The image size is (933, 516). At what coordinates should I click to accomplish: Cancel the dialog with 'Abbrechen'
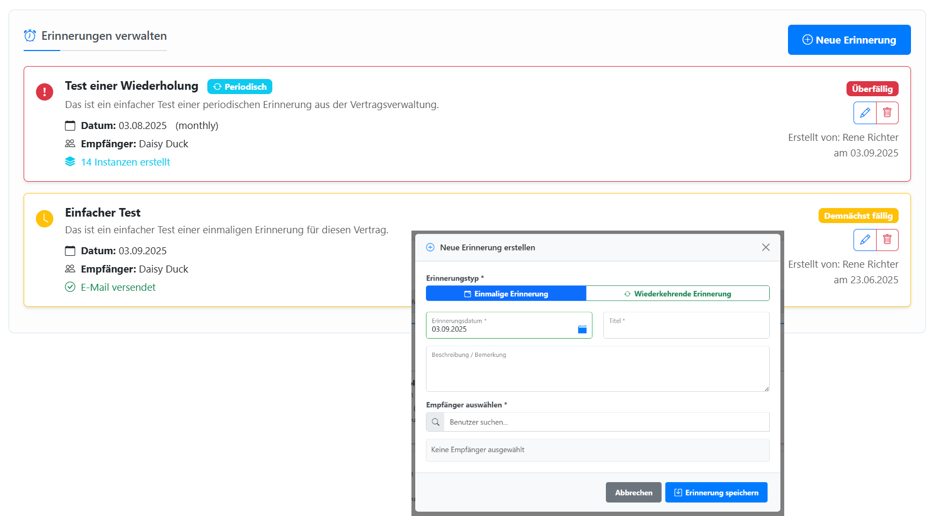633,493
